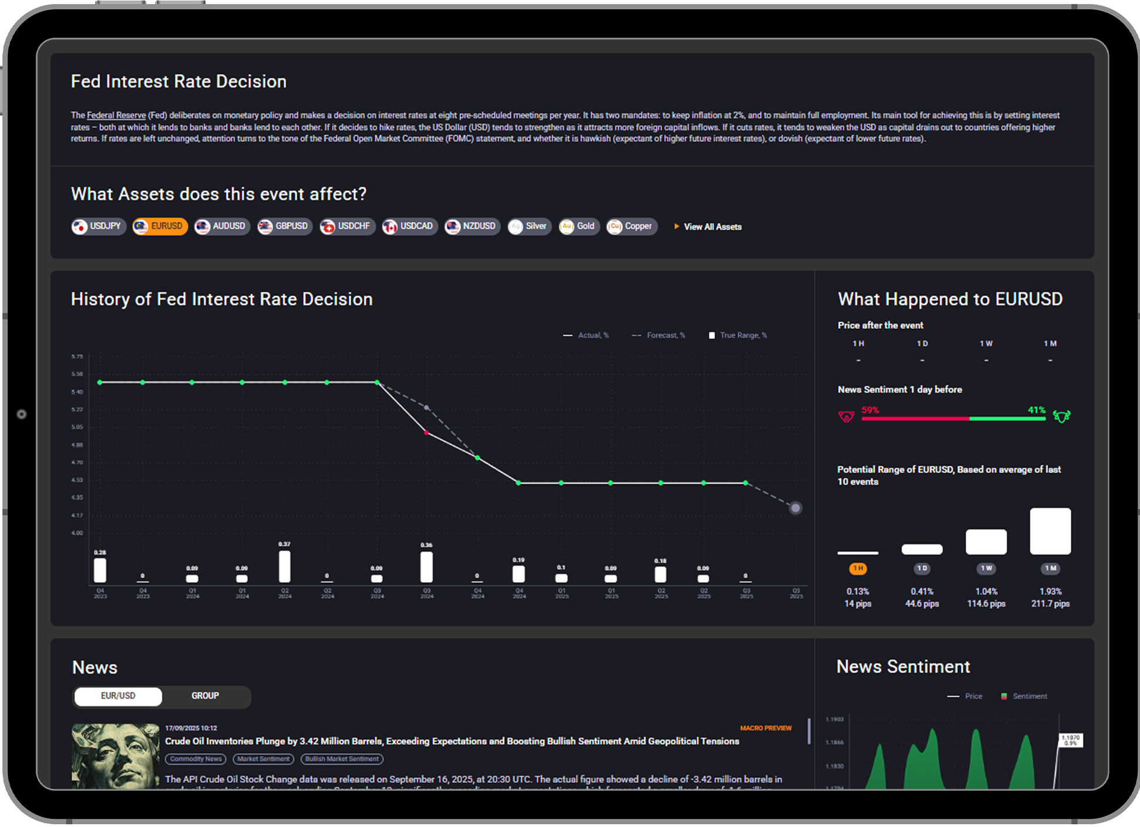Click the bullish bull sentiment icon
The image size is (1140, 827).
pos(1061,416)
